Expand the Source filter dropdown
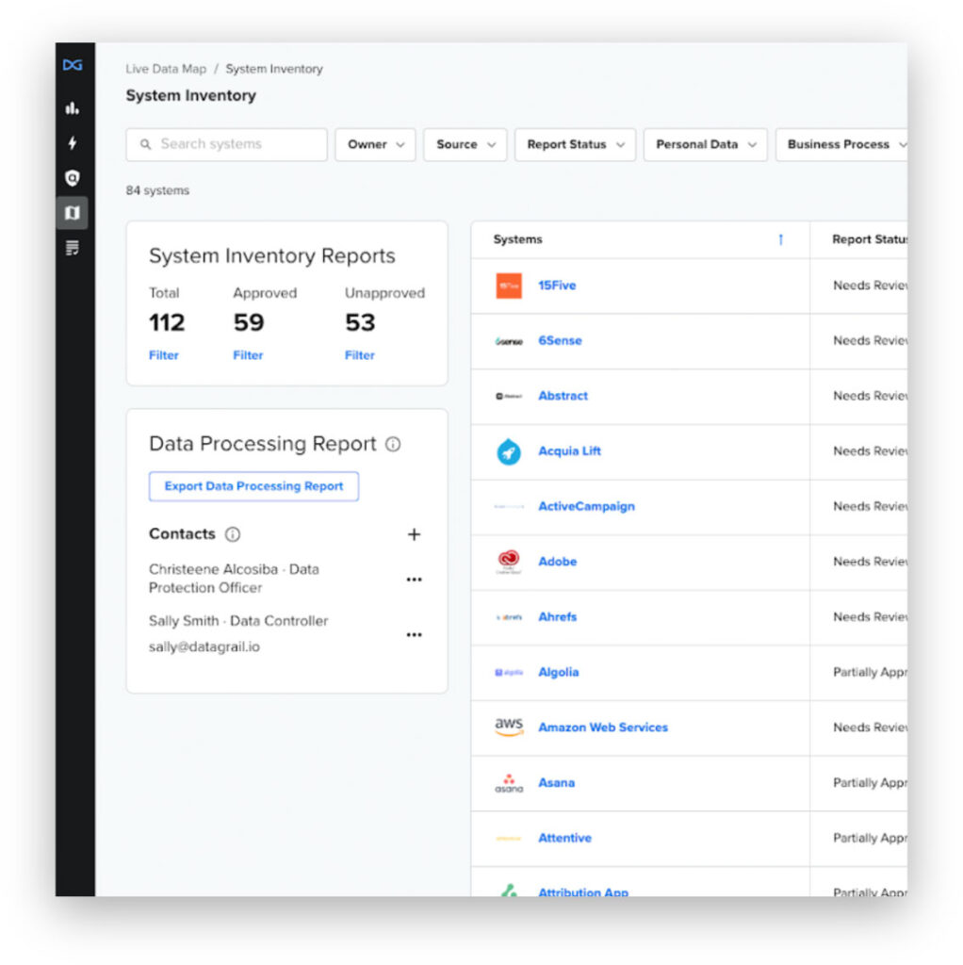 tap(465, 144)
